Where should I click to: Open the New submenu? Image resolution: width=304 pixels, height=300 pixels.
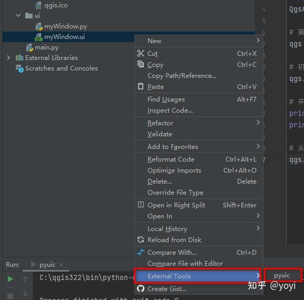pos(199,41)
